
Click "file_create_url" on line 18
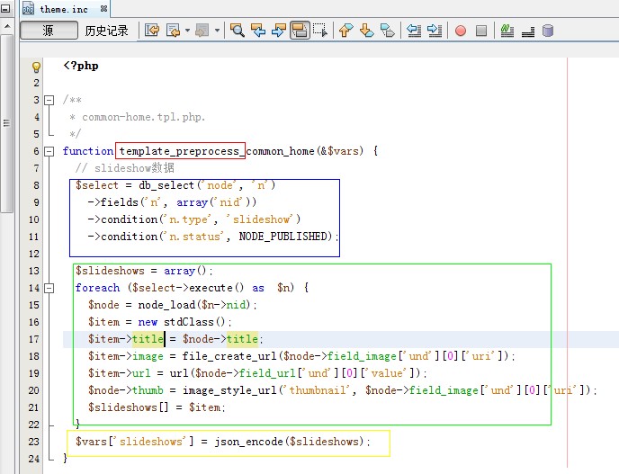point(229,356)
